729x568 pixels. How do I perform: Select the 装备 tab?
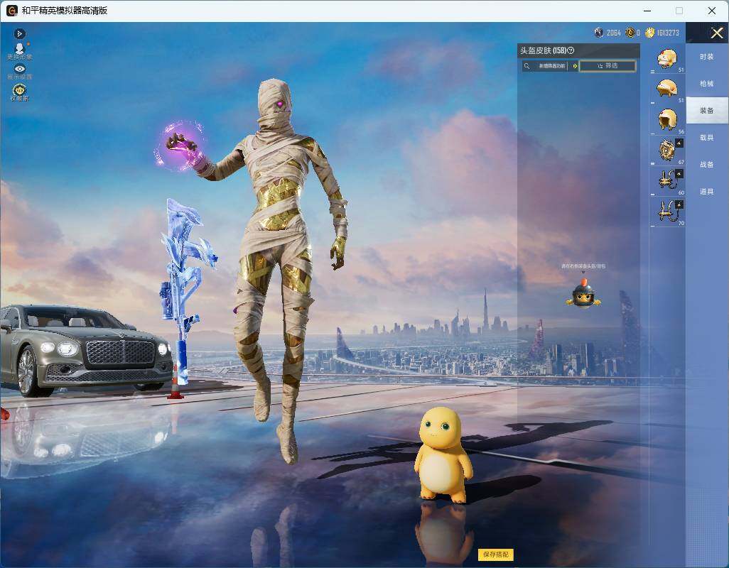pyautogui.click(x=707, y=111)
